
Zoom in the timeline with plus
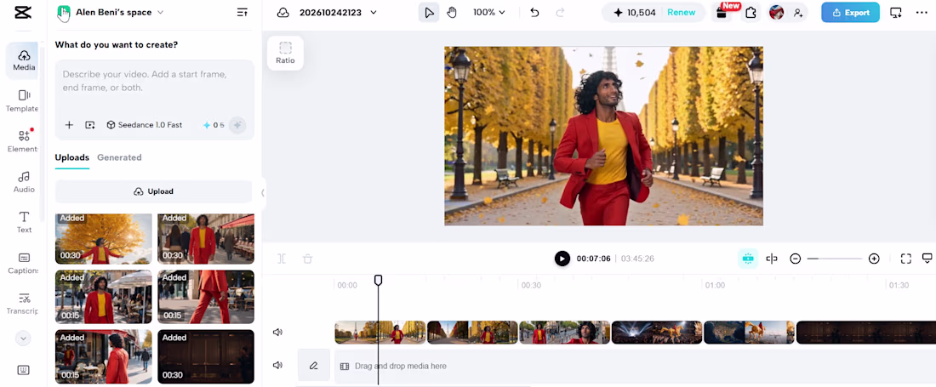click(x=874, y=259)
